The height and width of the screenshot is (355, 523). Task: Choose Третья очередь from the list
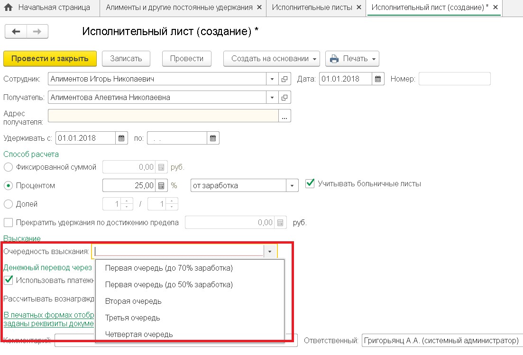(190, 318)
